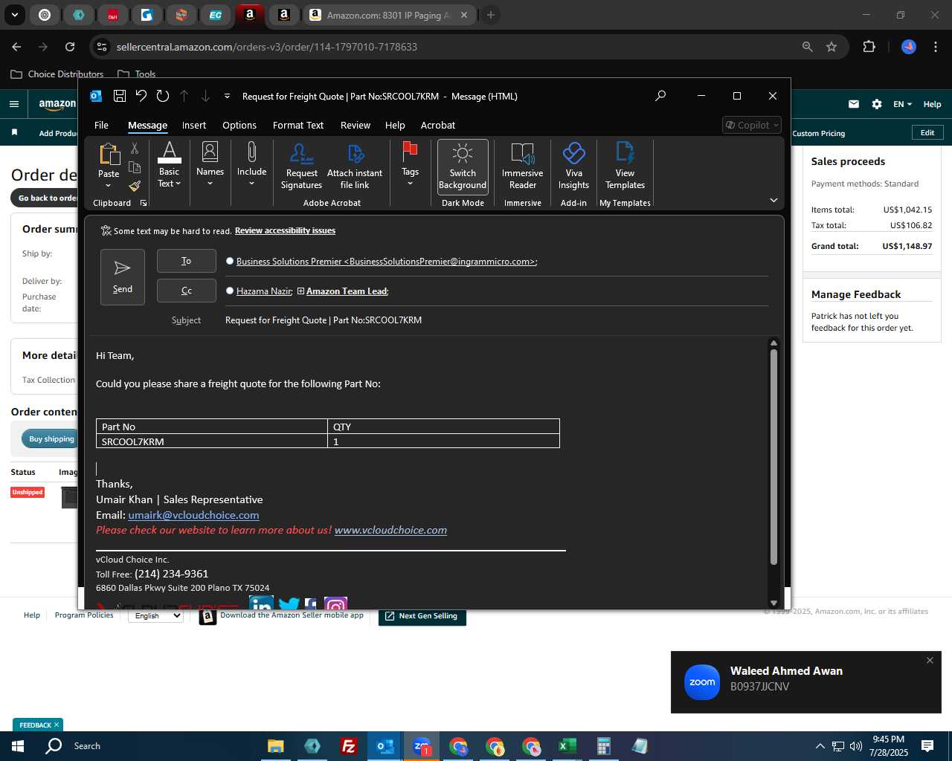This screenshot has height=761, width=952.
Task: Send the email with the Send button
Action: point(123,277)
